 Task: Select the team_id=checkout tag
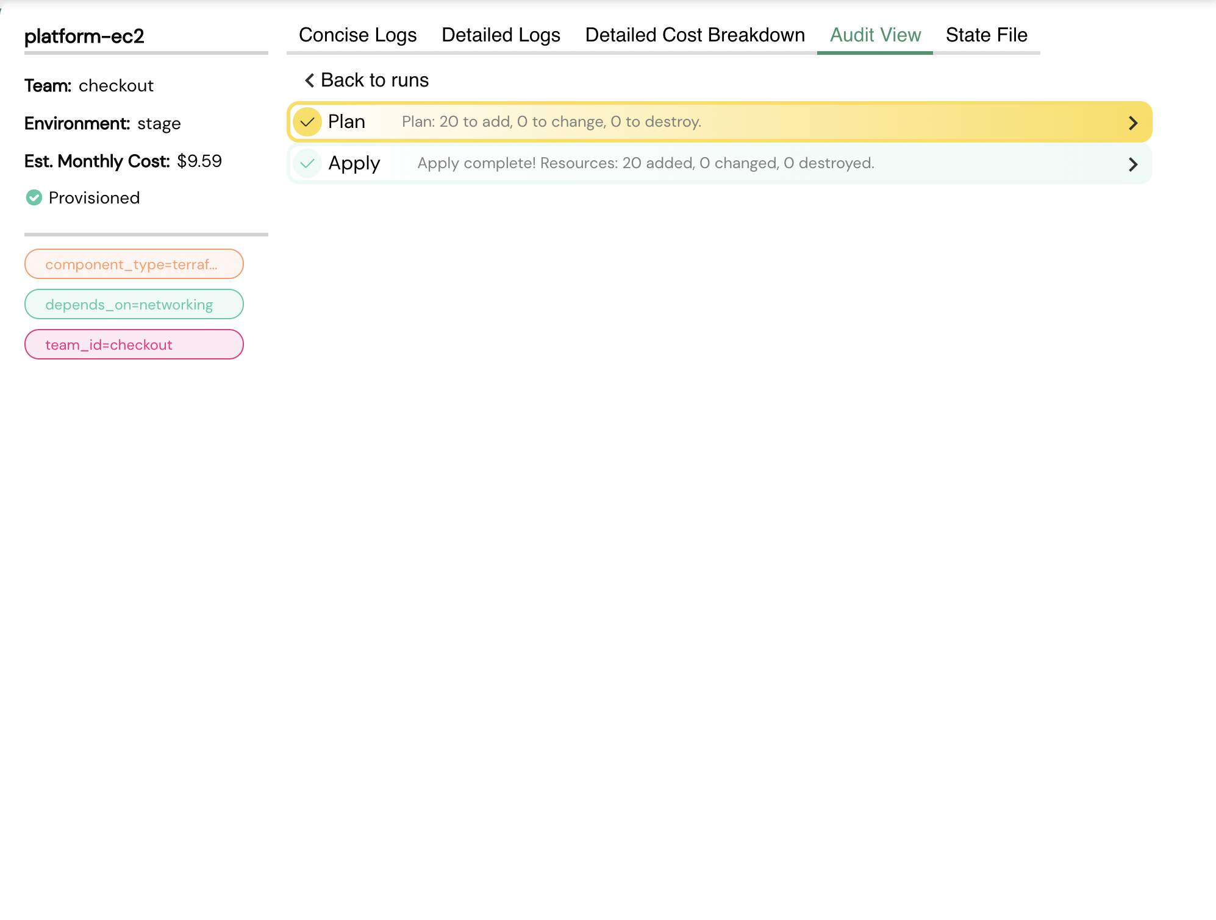tap(134, 344)
